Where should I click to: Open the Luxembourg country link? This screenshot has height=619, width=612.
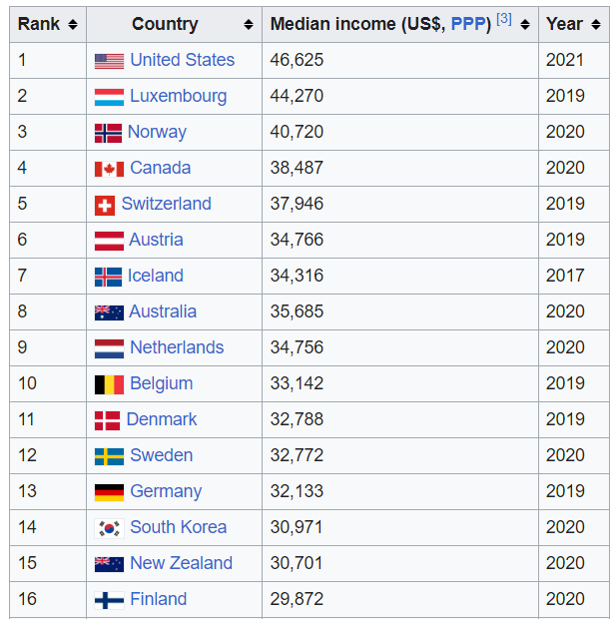(179, 96)
